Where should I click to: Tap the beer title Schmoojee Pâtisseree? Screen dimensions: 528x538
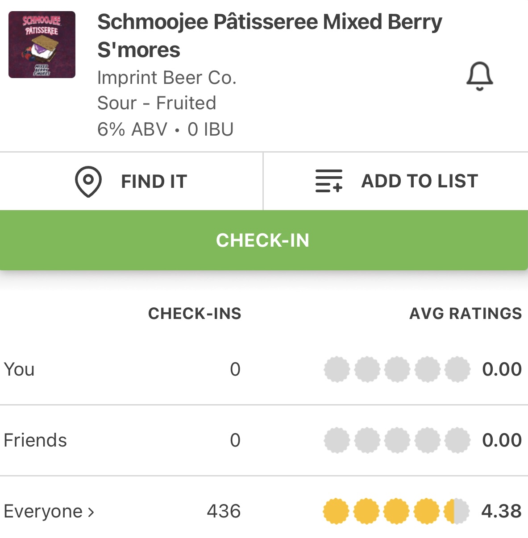pos(270,35)
